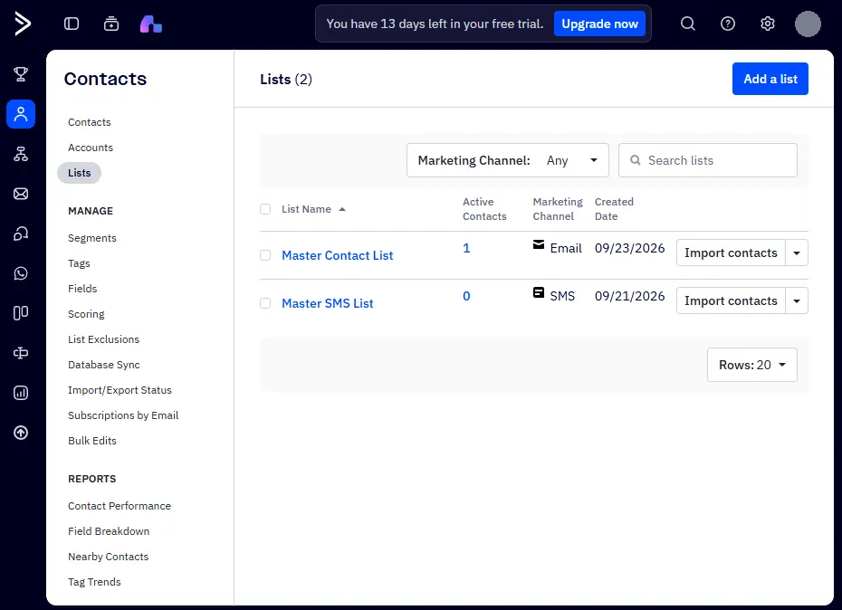Open Database Sync menu item
Image resolution: width=842 pixels, height=610 pixels.
103,365
